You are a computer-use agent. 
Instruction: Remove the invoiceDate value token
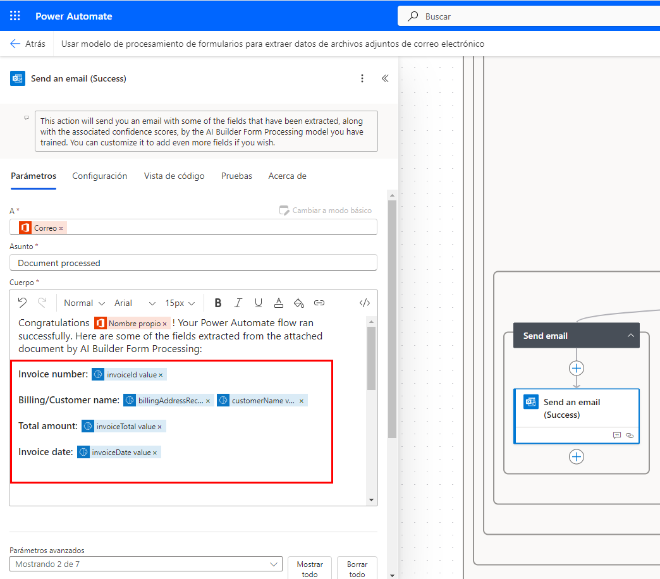pos(155,453)
